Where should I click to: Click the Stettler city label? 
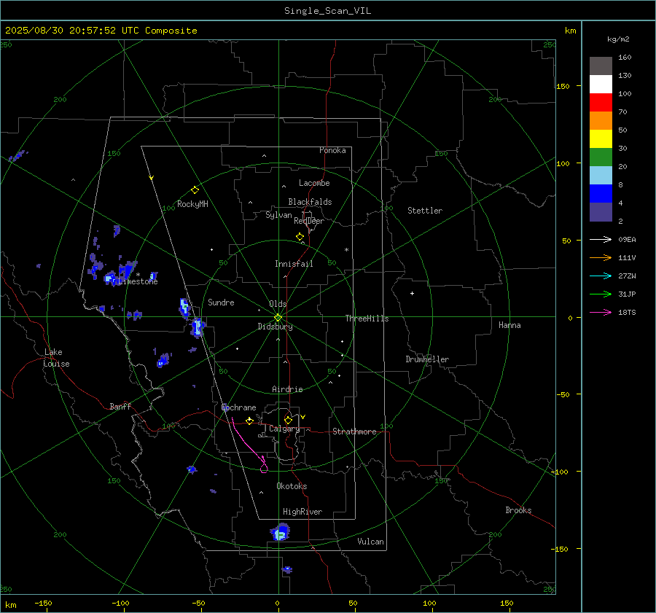tap(425, 211)
